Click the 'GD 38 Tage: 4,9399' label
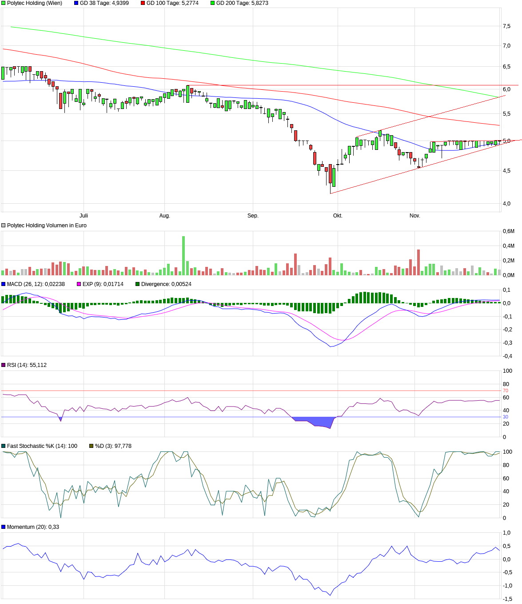The image size is (522, 604). tap(104, 3)
